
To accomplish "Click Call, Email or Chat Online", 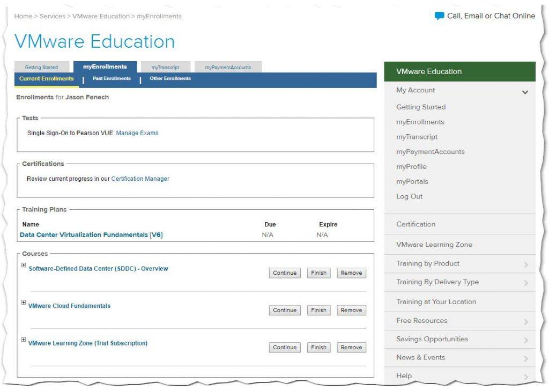I will (491, 16).
